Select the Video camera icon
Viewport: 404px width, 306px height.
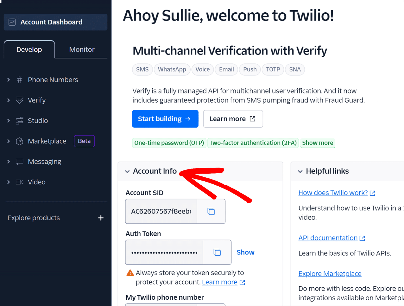tap(19, 182)
